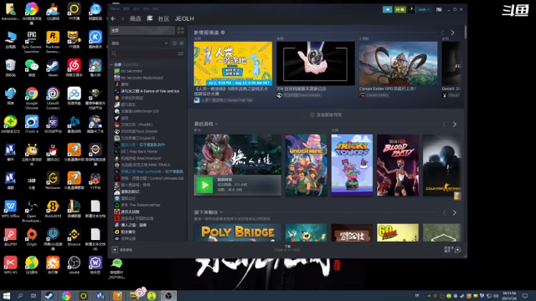The image size is (536, 301).
Task: Click the library vertical scrollbar
Action: click(466, 33)
